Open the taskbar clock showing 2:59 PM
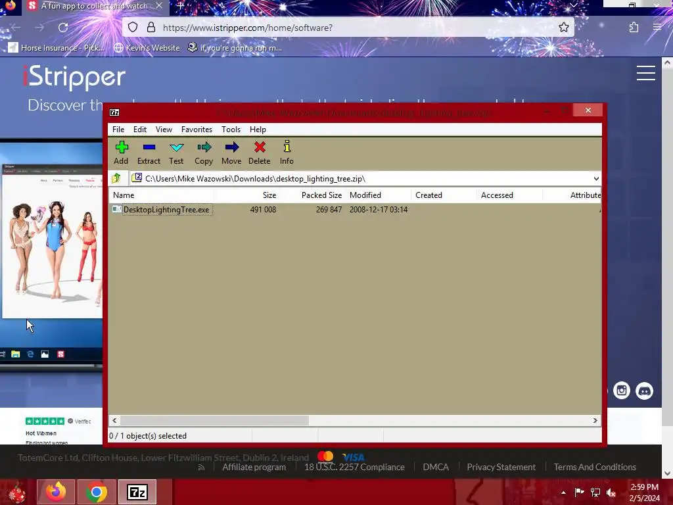 click(x=644, y=493)
